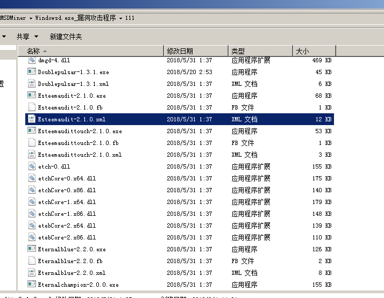Click the Esteemaudit-2.1.0.exe application icon
The image size is (384, 298).
[32, 96]
